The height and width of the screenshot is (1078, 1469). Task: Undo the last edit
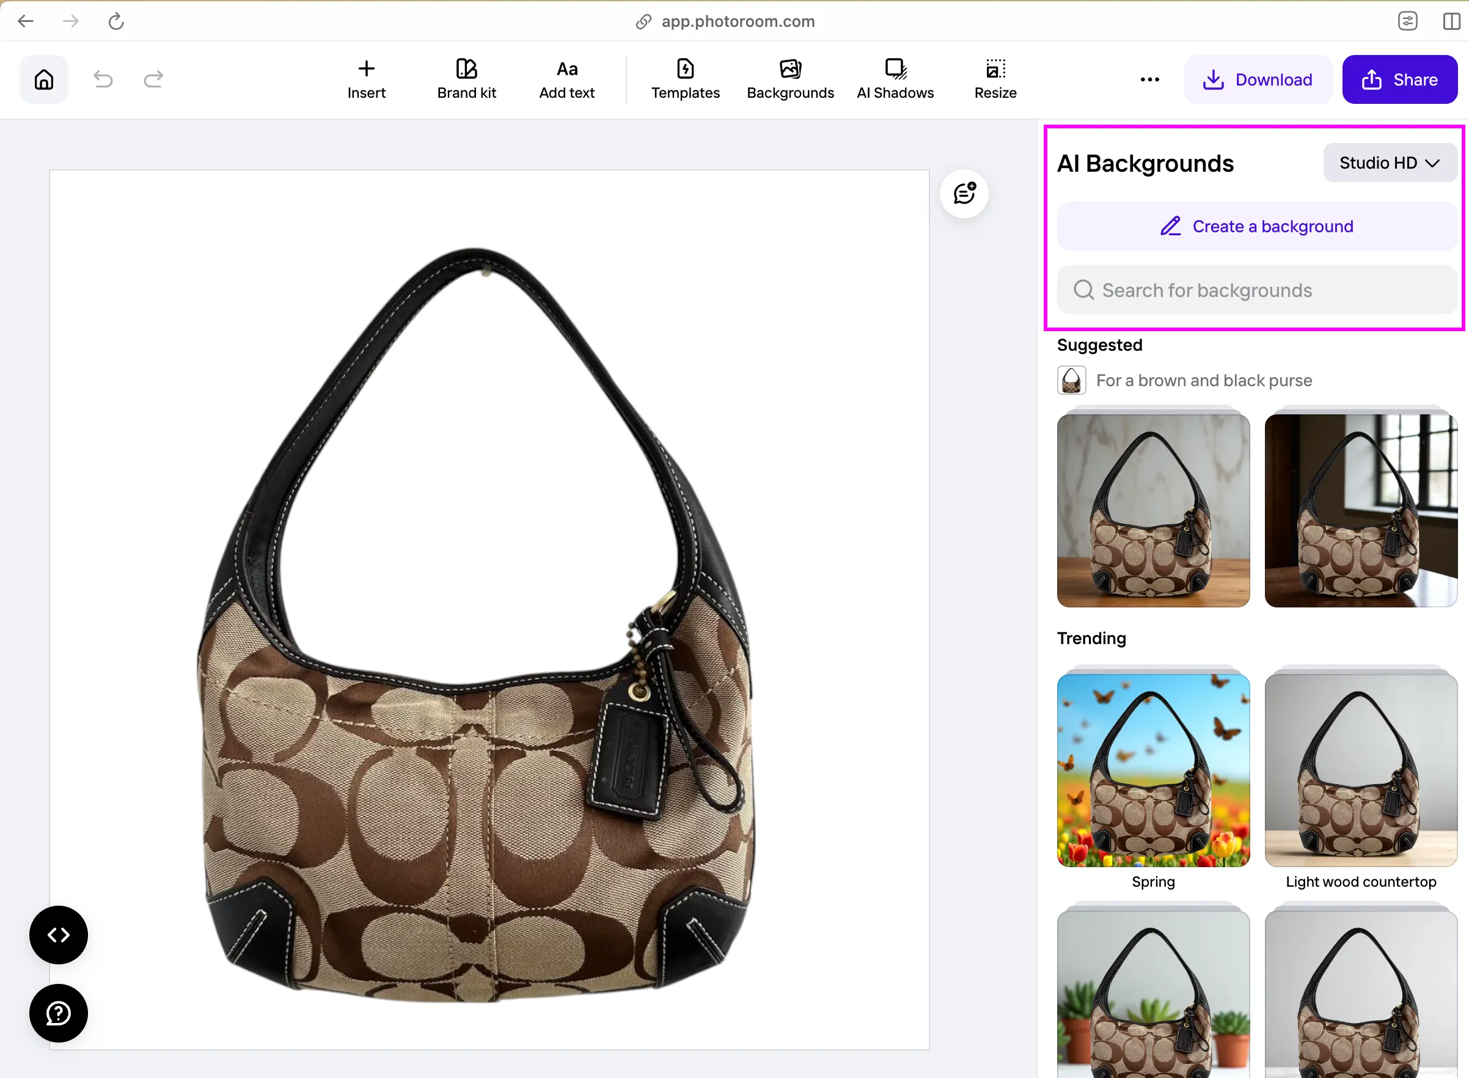pyautogui.click(x=103, y=79)
